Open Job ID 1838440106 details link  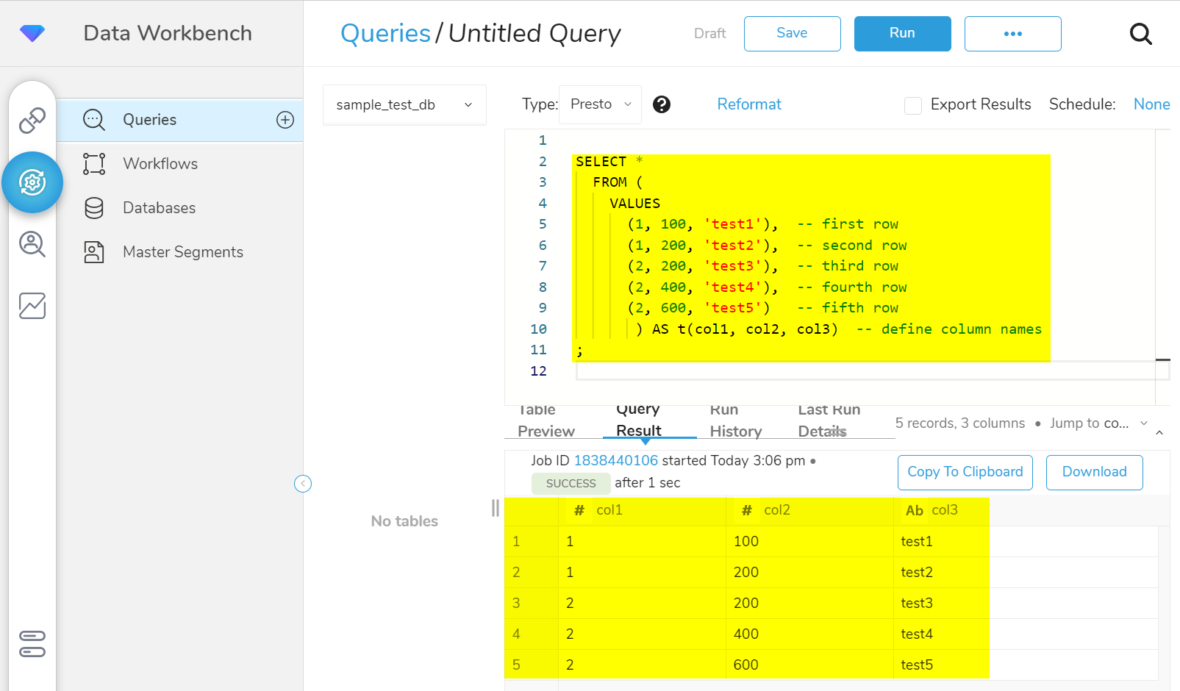point(615,460)
